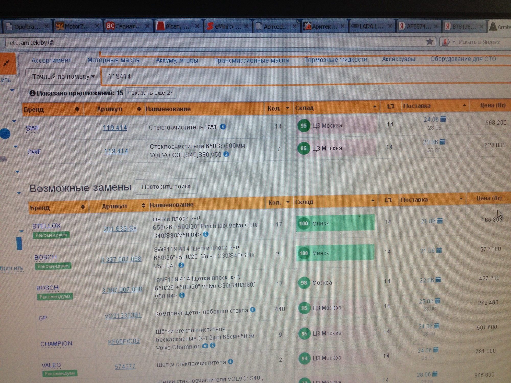Click Повторить поиск button
Screen dimensions: 511x383
coord(166,187)
